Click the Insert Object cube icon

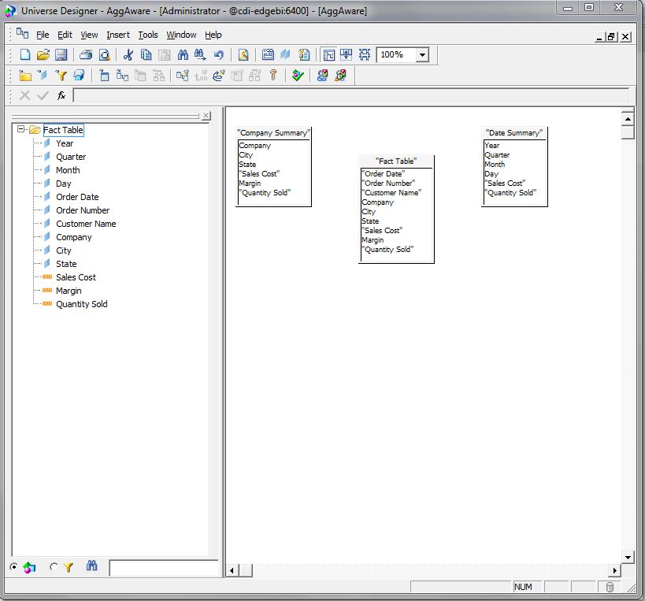coord(43,76)
